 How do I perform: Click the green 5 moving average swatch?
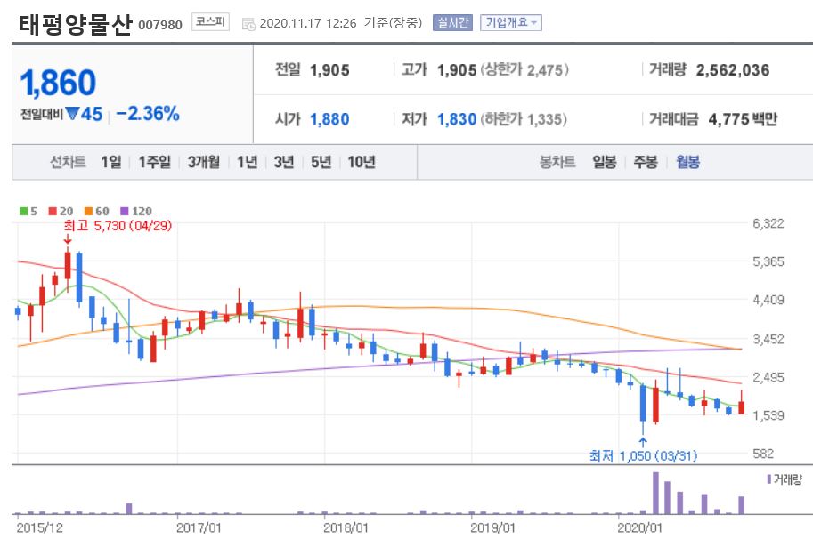(23, 212)
